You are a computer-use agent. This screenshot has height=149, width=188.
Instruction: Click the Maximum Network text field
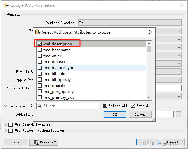169,88
